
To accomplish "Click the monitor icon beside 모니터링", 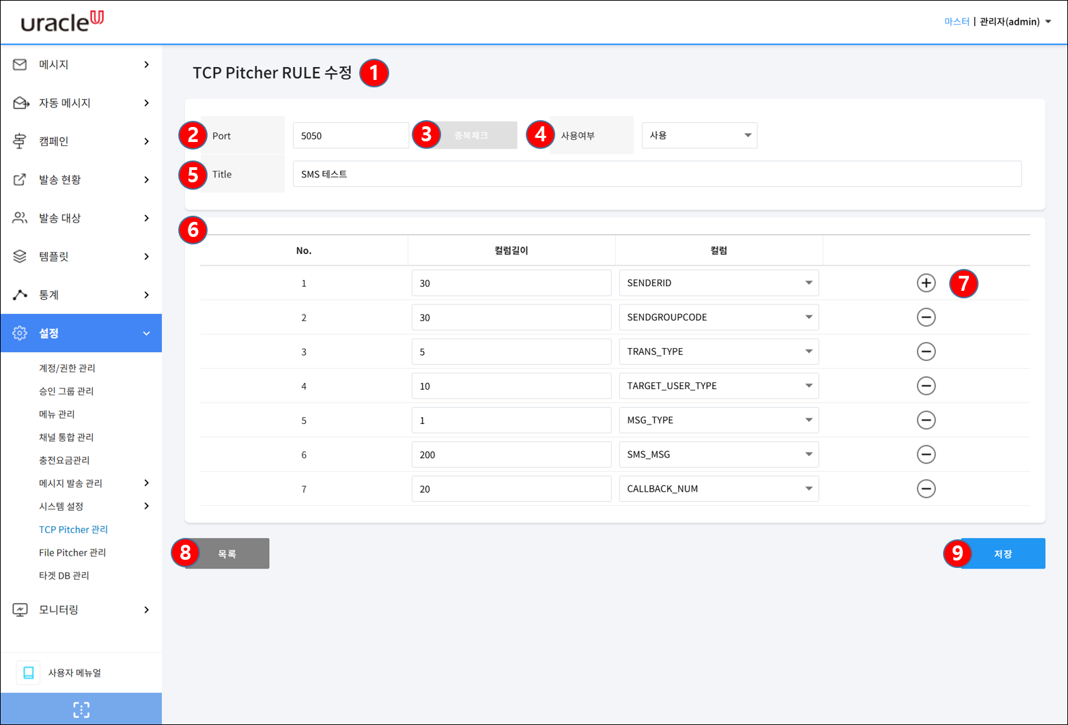I will click(x=20, y=610).
